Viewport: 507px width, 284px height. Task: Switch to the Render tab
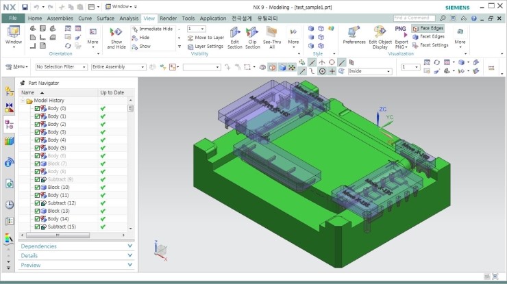coord(168,18)
